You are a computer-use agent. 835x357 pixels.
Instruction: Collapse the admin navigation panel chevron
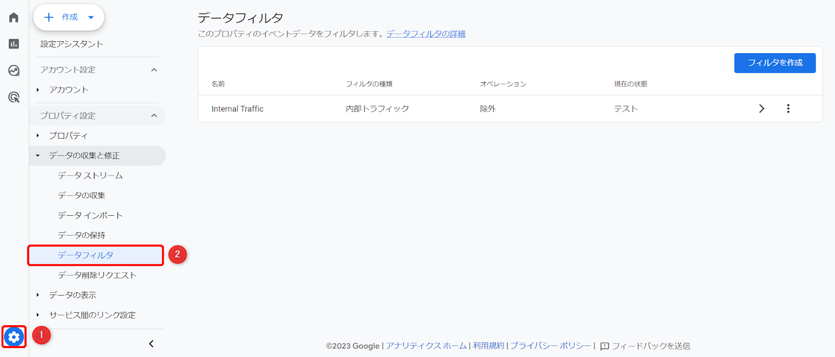click(151, 343)
